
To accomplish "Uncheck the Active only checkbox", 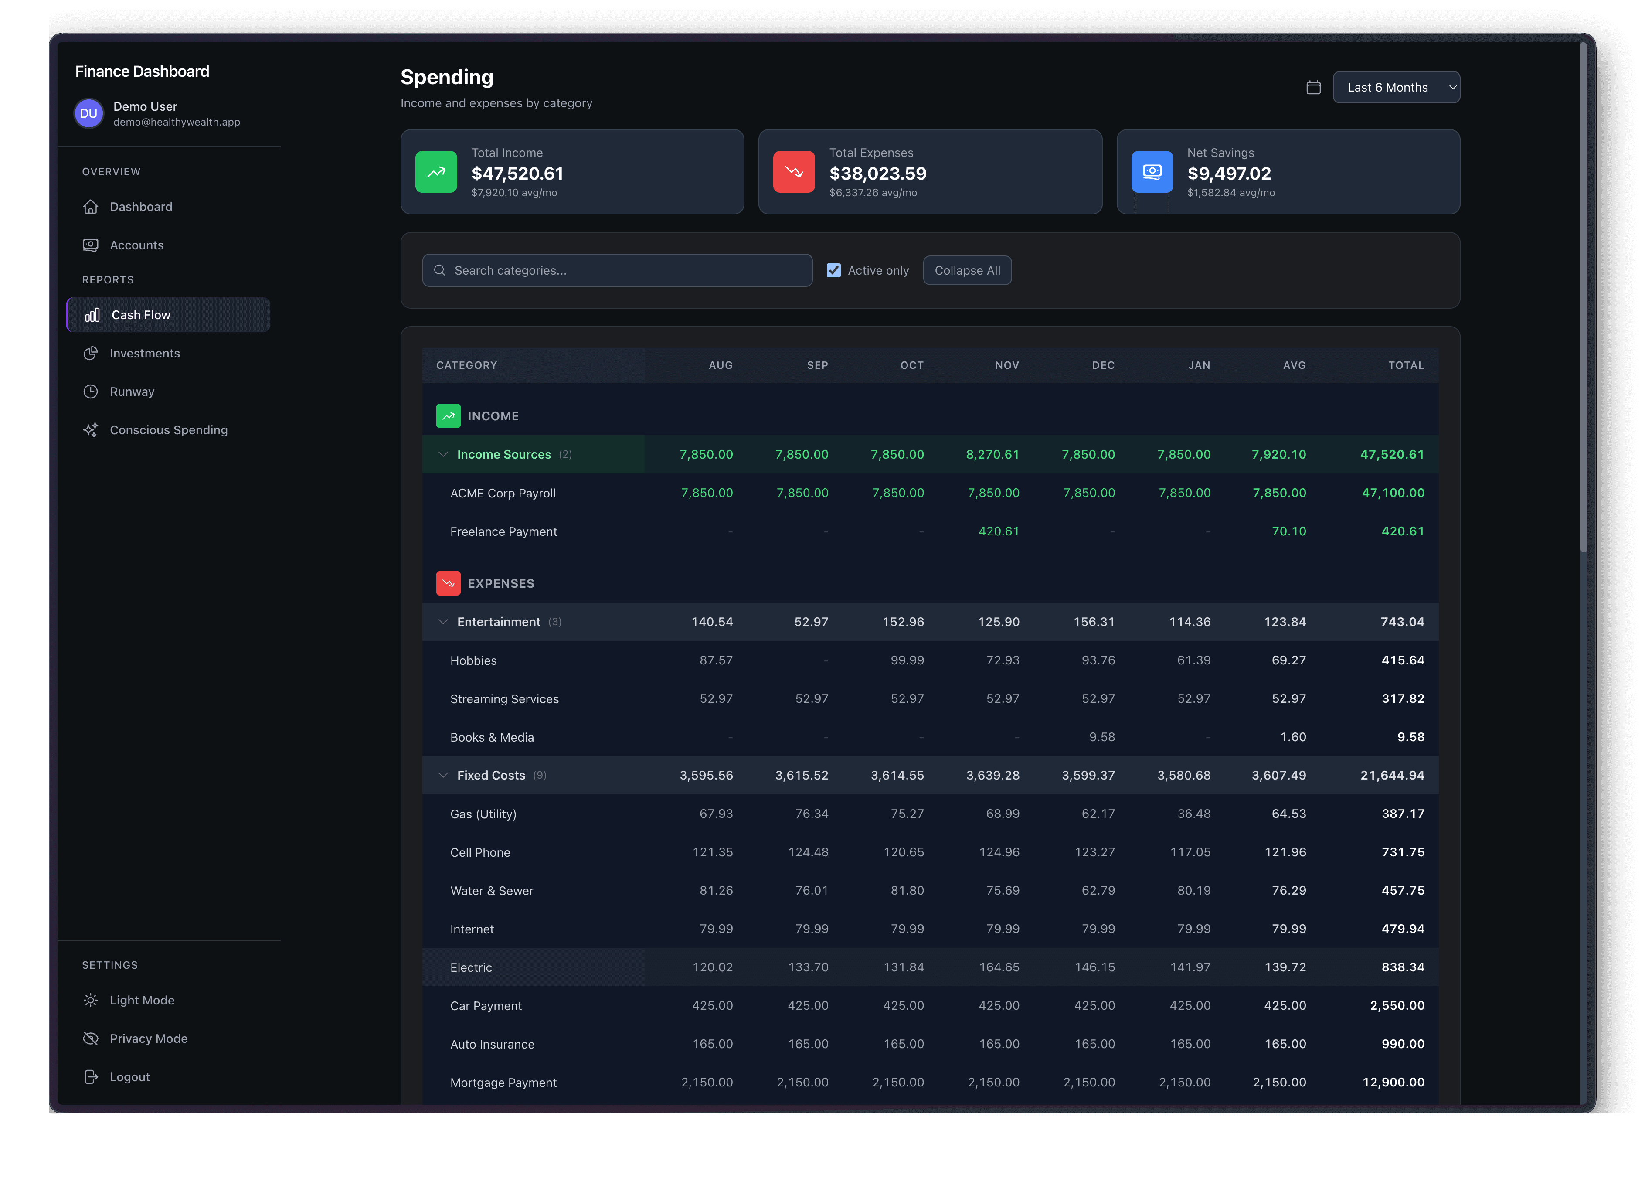I will point(834,270).
